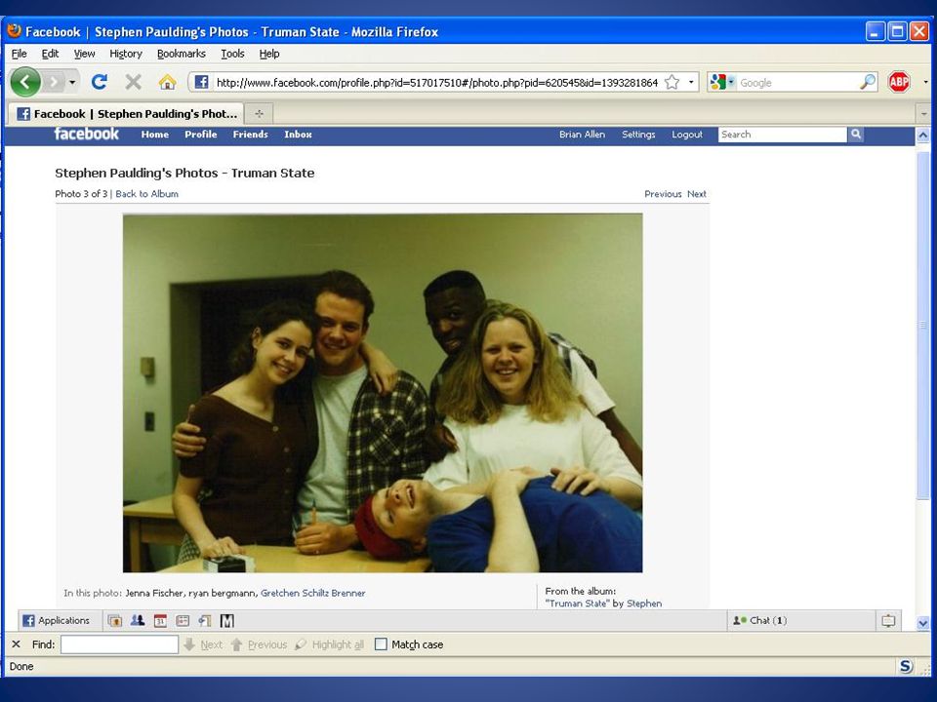
Task: Click the notifications icon beside Chat
Action: (888, 621)
